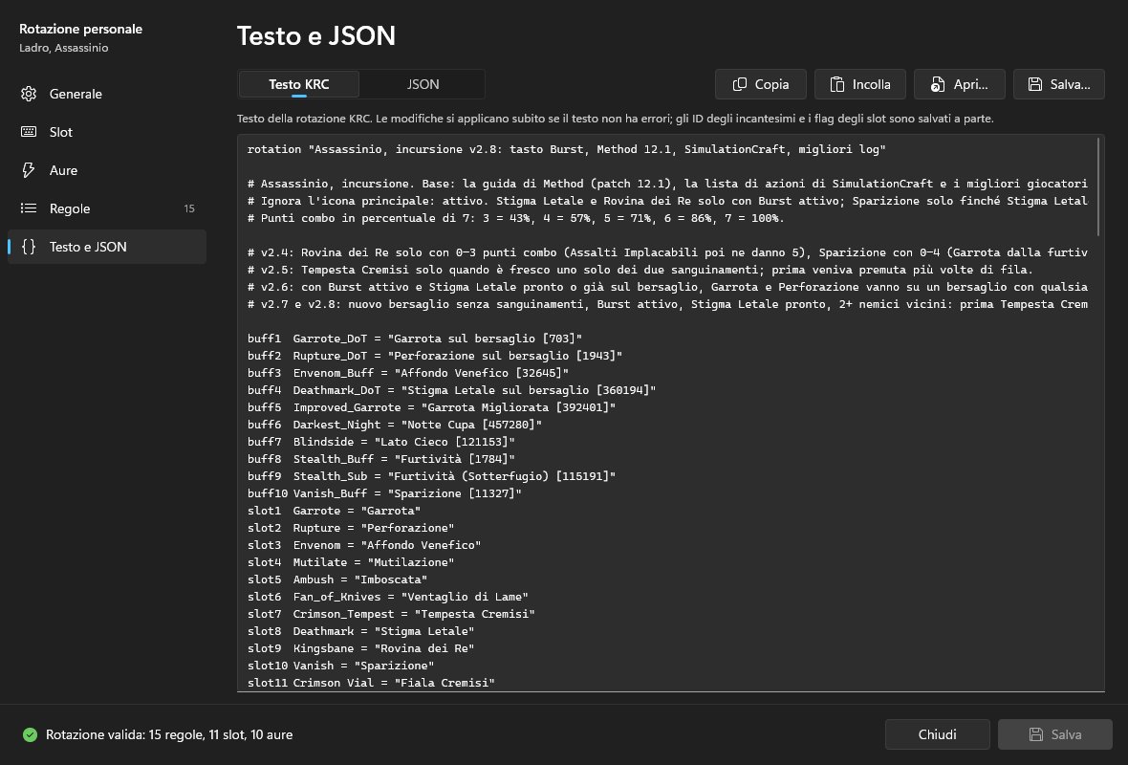Click the '# v2.7 e v2.8' comment line
The height and width of the screenshot is (765, 1128).
[667, 304]
